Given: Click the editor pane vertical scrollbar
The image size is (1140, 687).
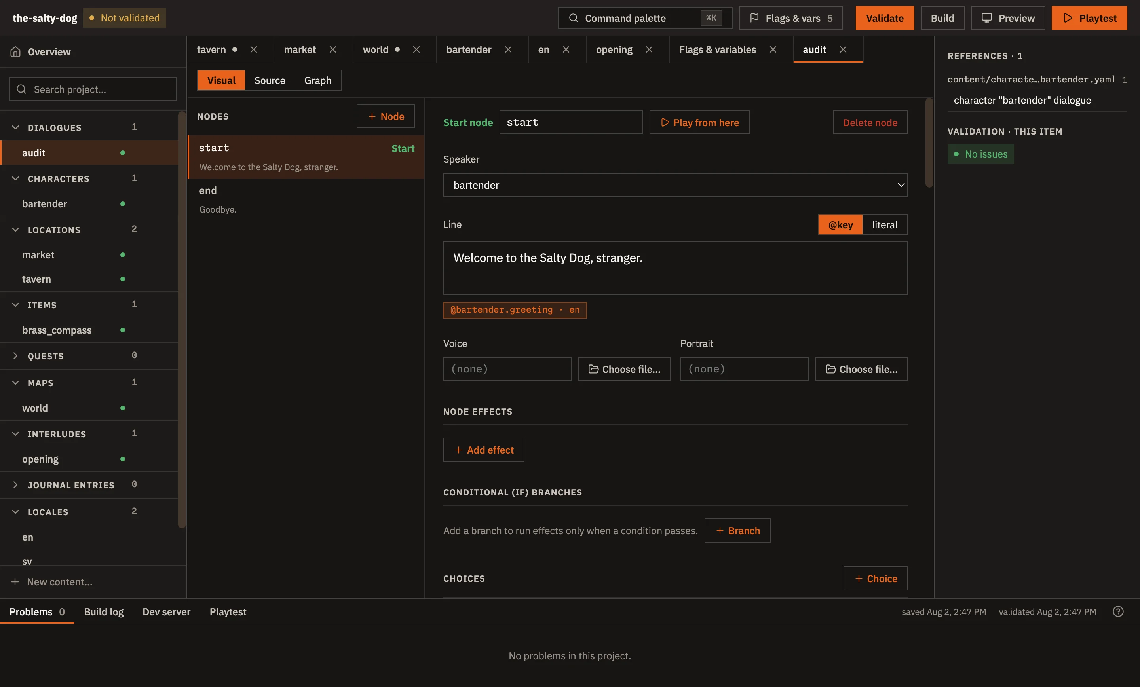Looking at the screenshot, I should click(x=929, y=142).
